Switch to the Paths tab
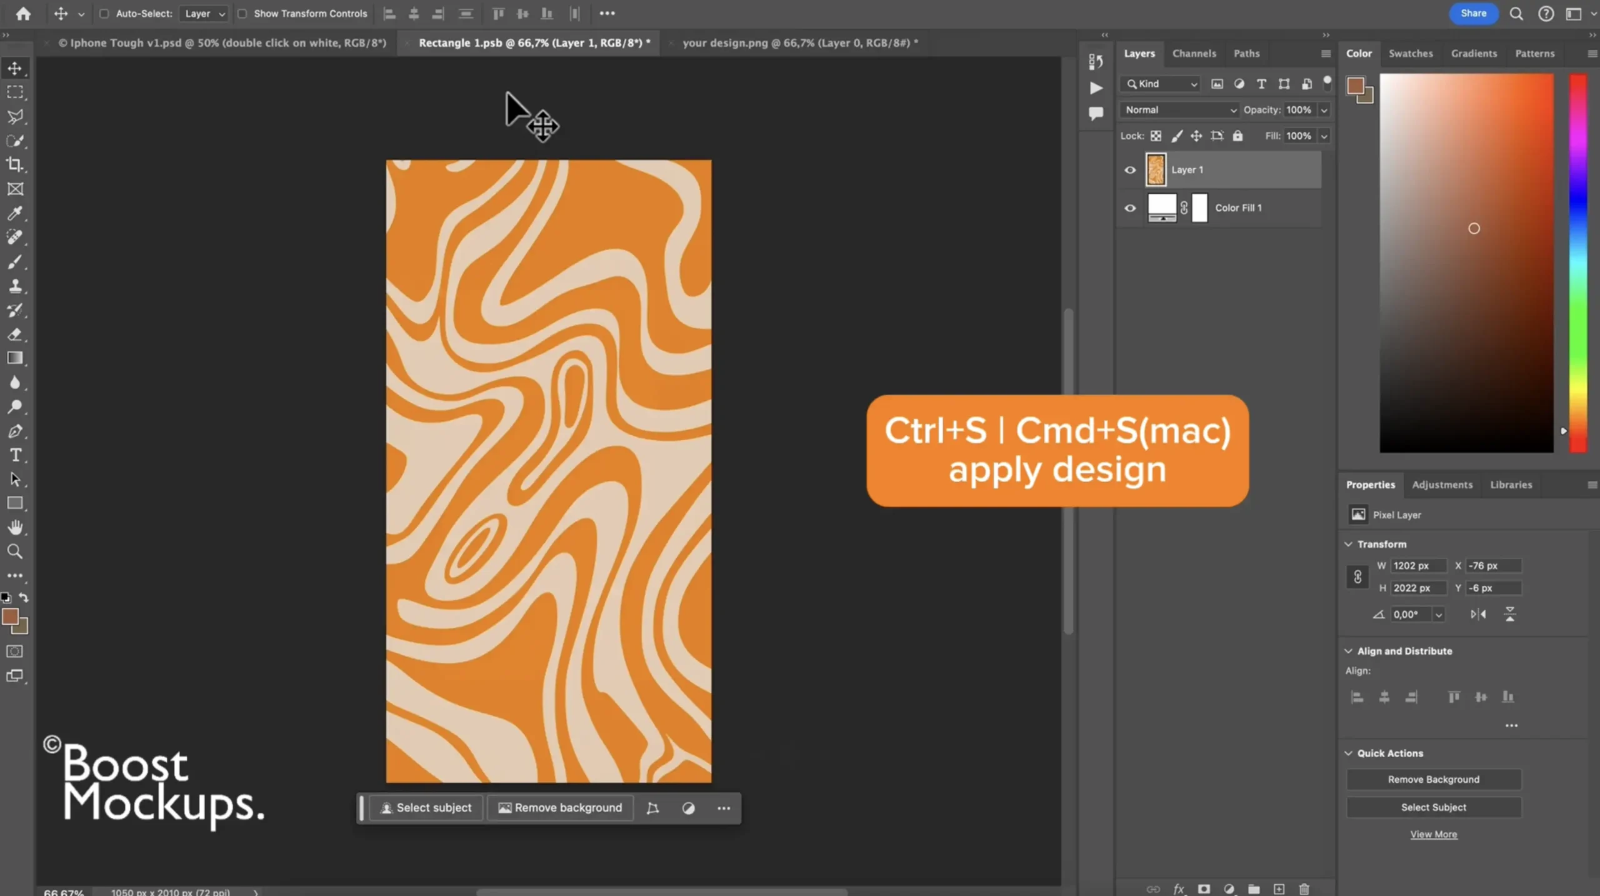 click(x=1246, y=54)
